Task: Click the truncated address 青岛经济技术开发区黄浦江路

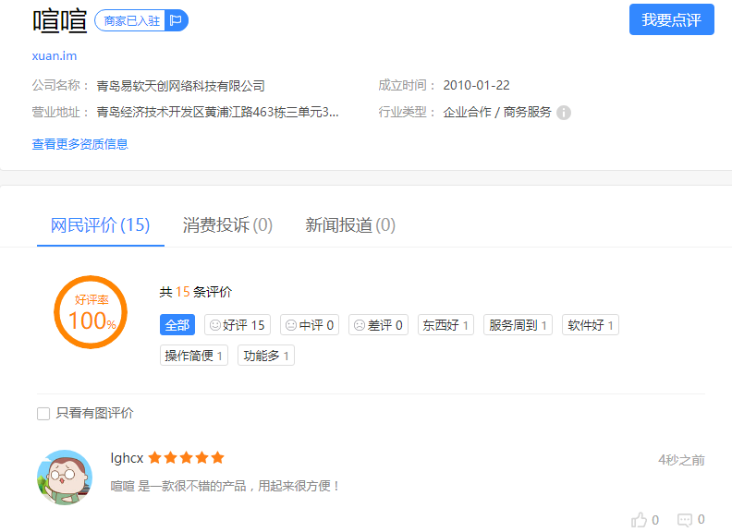Action: coord(217,113)
